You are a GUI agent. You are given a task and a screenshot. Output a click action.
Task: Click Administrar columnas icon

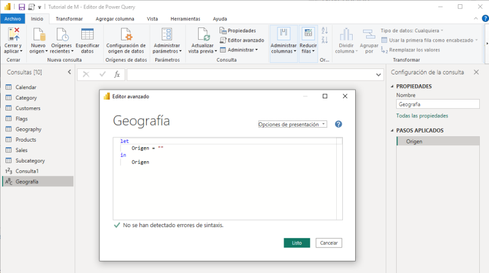coord(283,34)
